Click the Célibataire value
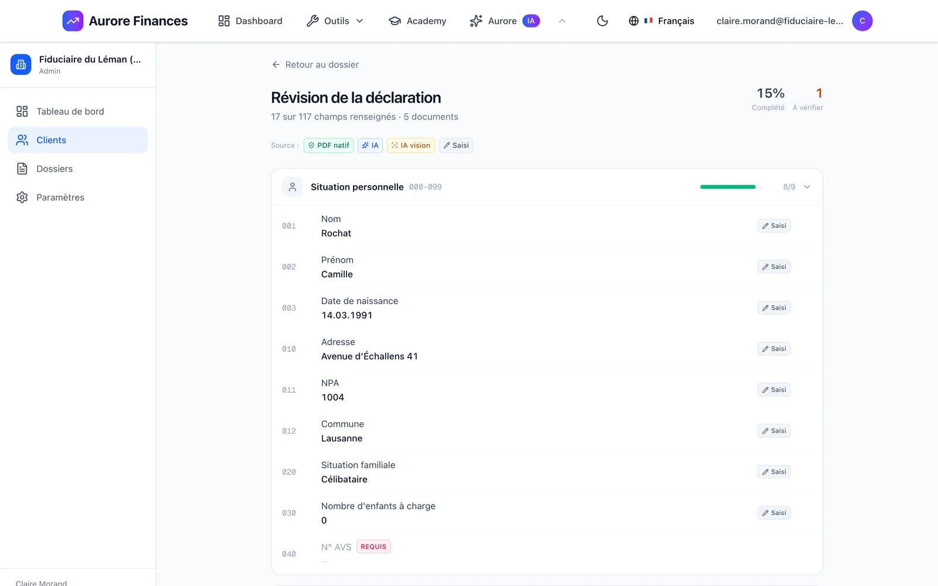Viewport: 938px width, 586px height. pos(344,479)
